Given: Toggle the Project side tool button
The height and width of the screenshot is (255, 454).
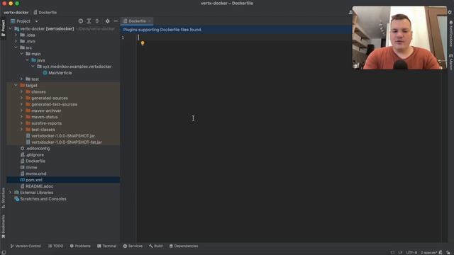Looking at the screenshot, I should coord(3,28).
